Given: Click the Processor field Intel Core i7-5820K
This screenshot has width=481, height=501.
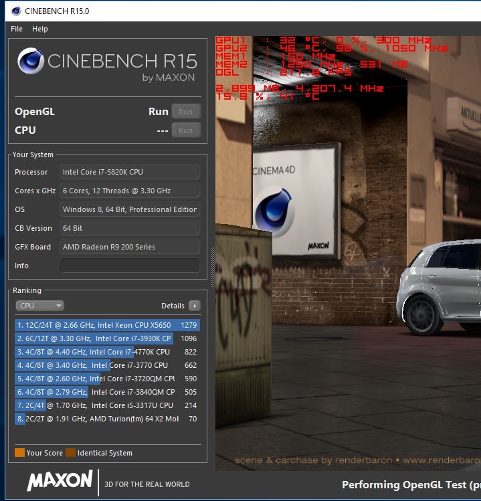Looking at the screenshot, I should click(130, 172).
